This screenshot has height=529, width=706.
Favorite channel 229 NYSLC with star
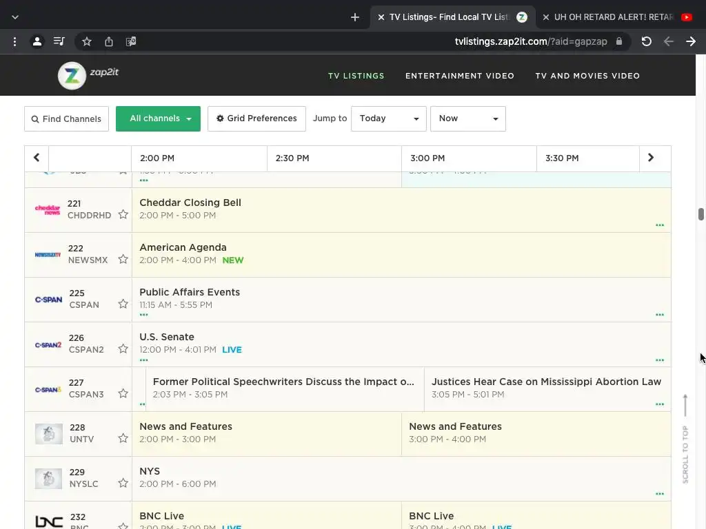click(123, 483)
